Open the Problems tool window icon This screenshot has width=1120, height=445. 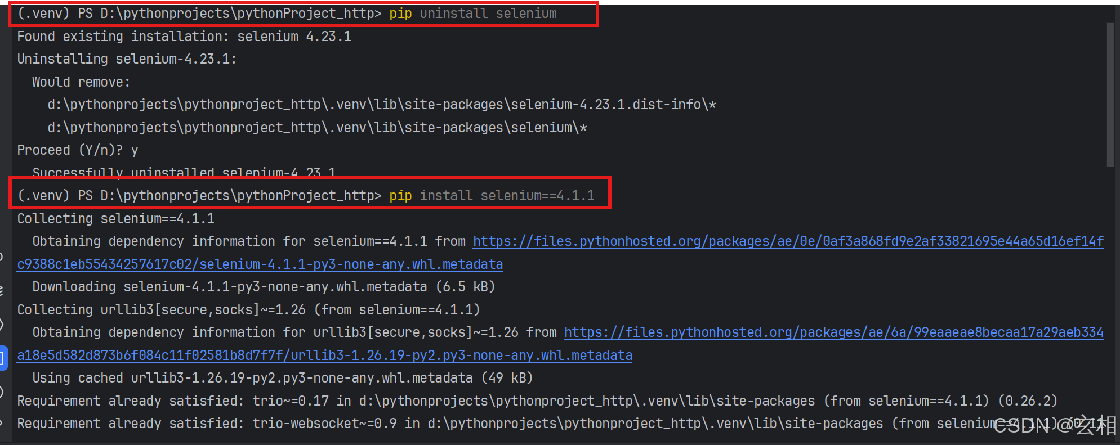pos(2,392)
